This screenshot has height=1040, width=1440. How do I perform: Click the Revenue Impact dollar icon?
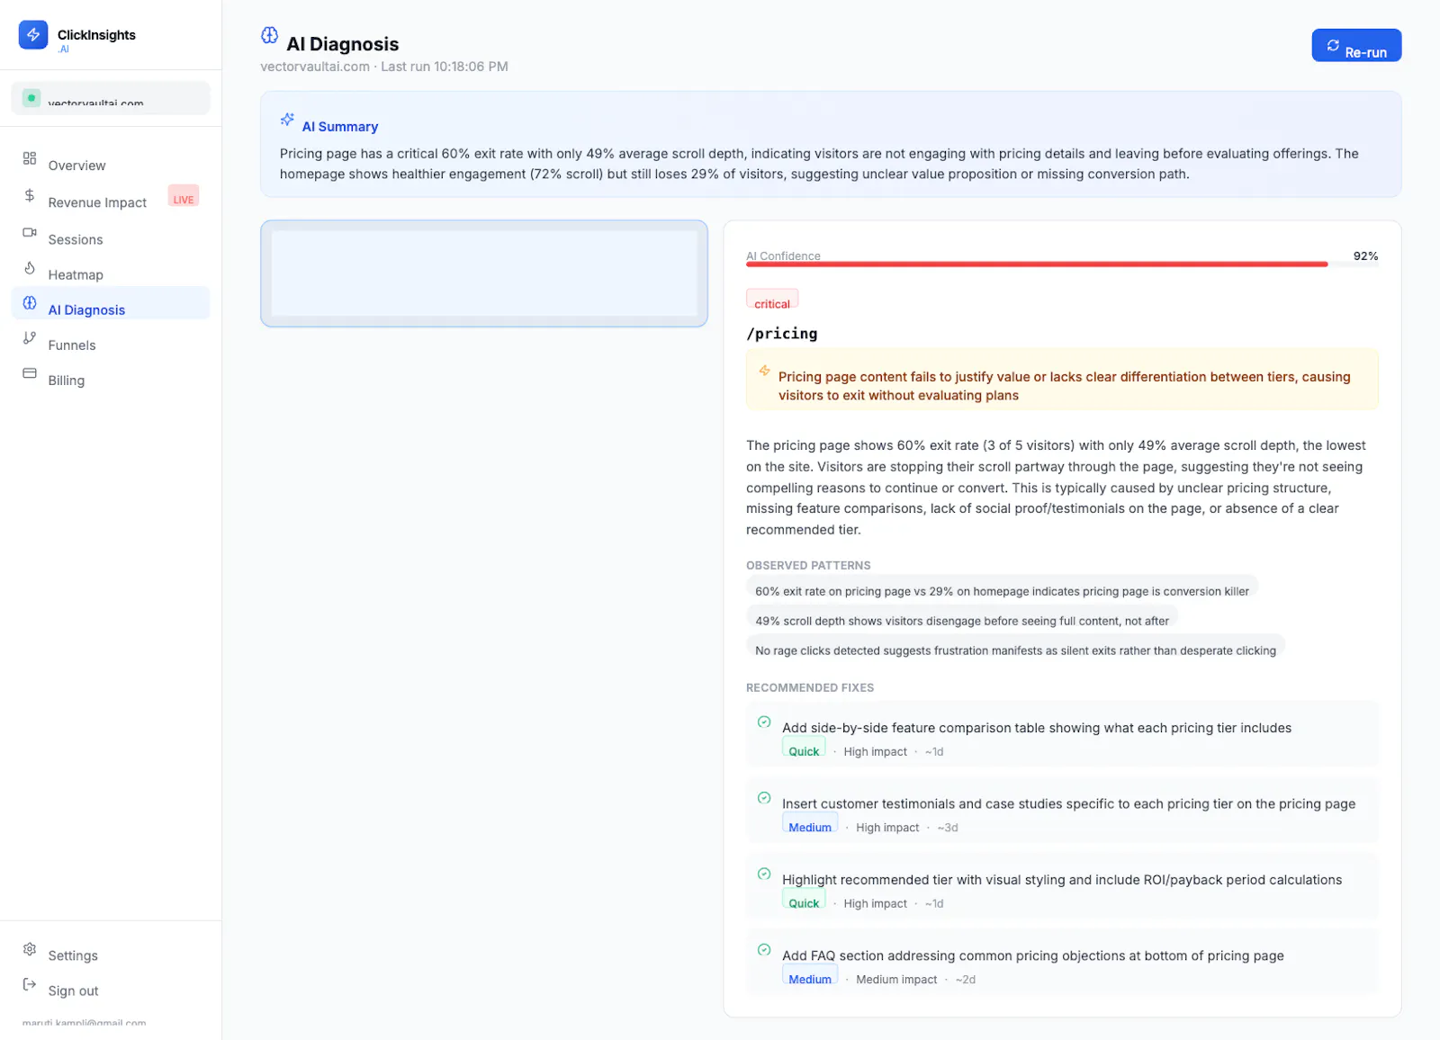click(30, 195)
